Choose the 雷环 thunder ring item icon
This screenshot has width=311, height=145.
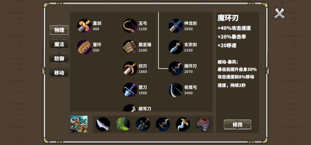point(84,47)
